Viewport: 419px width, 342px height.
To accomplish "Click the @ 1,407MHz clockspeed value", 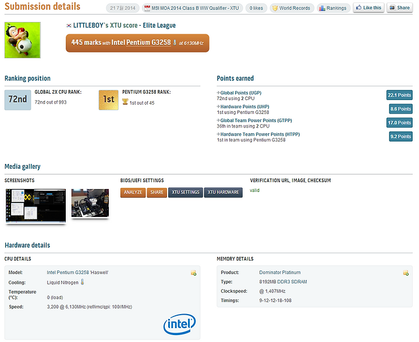I will pyautogui.click(x=272, y=291).
